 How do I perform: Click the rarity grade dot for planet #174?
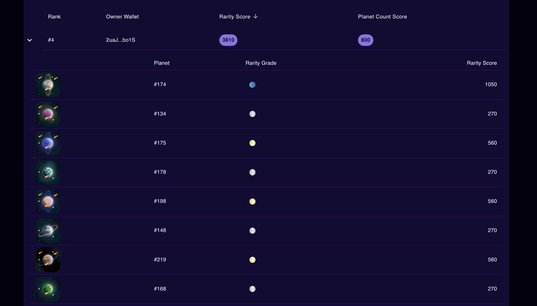click(x=252, y=85)
